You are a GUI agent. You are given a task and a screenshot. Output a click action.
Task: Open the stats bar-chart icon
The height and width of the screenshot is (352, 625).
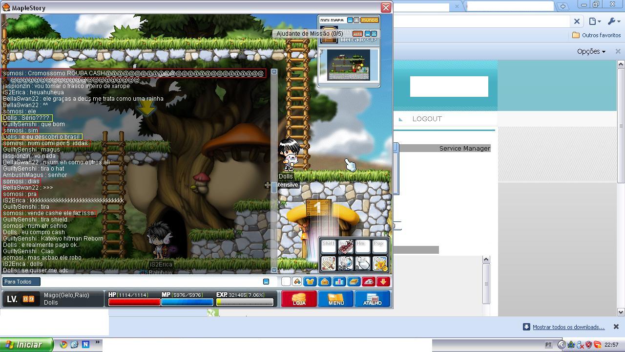click(x=339, y=282)
